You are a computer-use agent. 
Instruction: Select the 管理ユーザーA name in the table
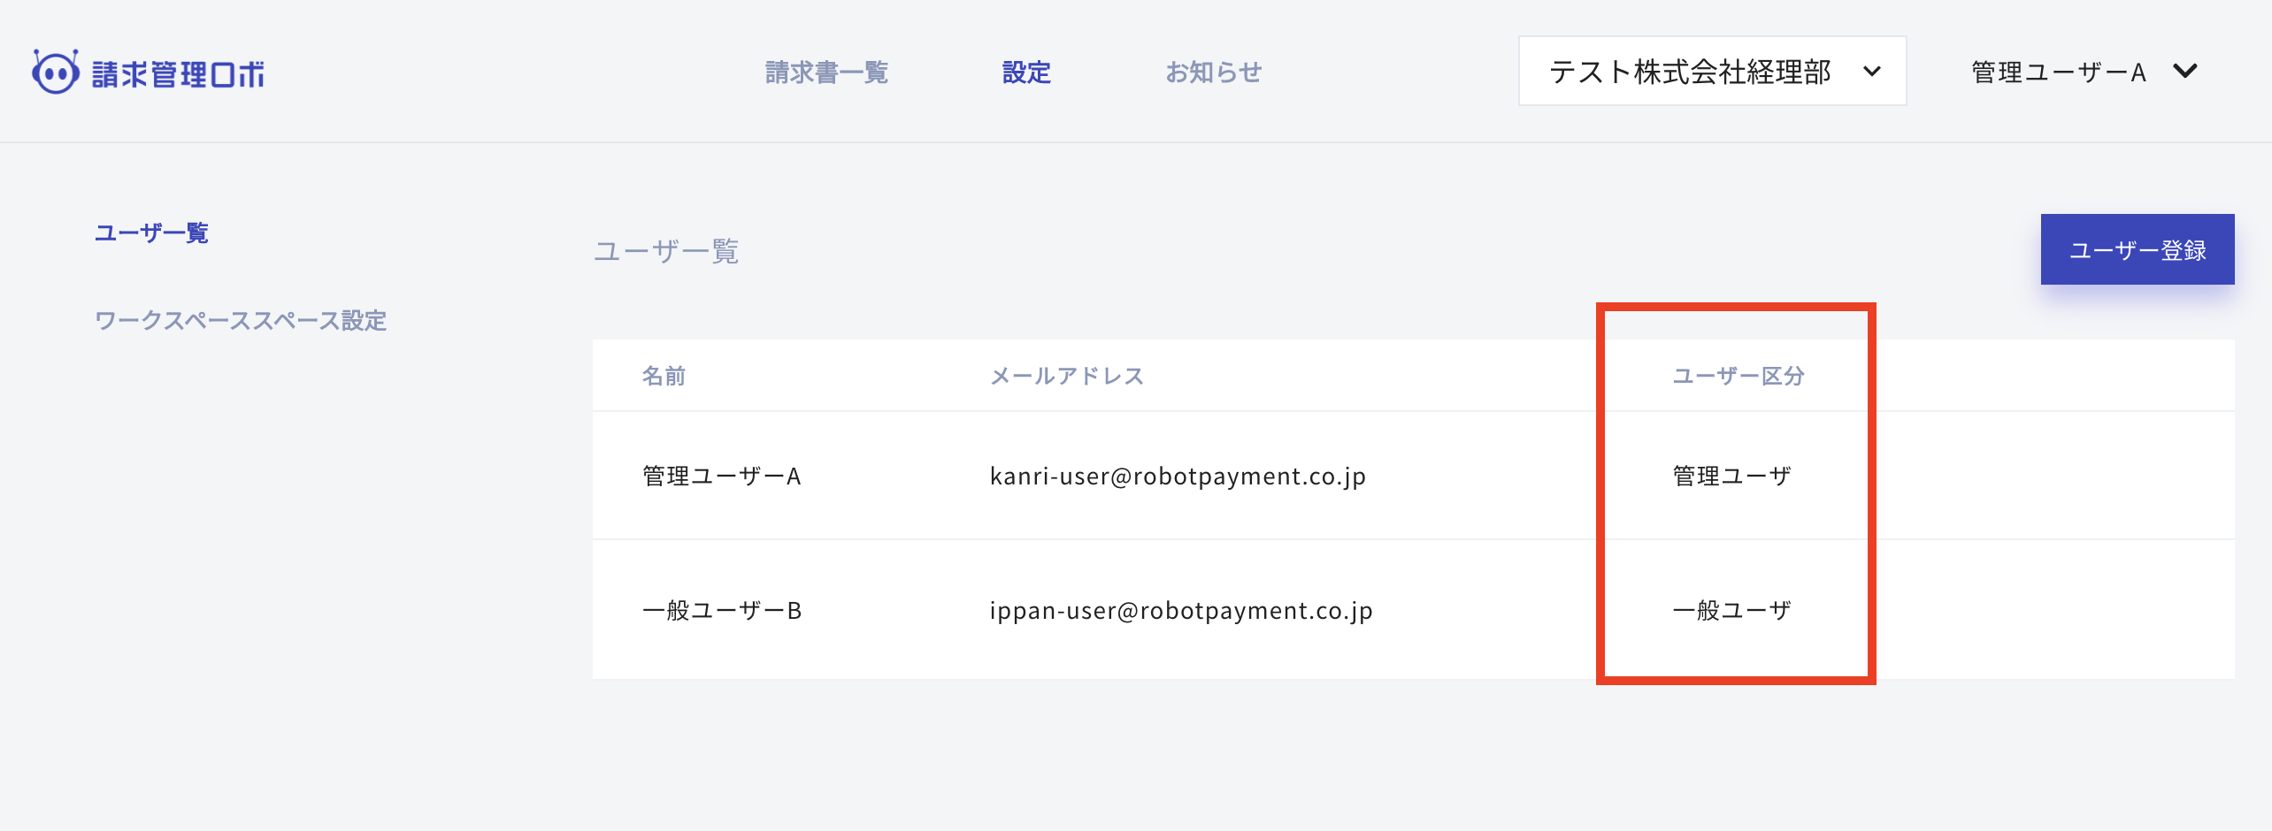pos(721,476)
